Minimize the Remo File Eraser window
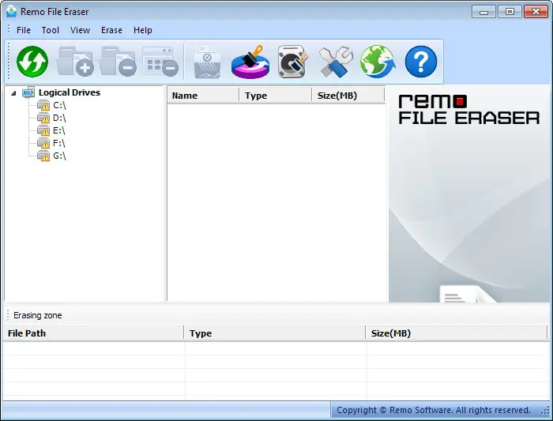 483,12
